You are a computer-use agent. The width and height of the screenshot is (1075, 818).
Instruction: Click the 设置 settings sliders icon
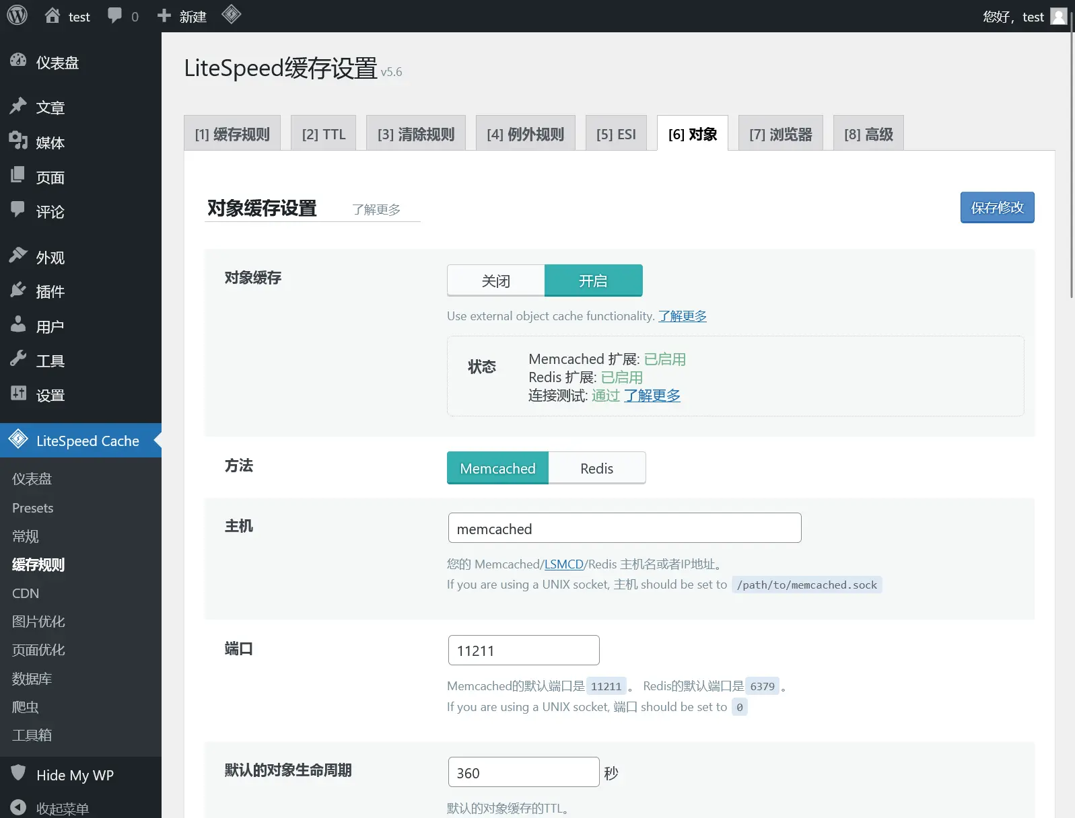pyautogui.click(x=18, y=394)
